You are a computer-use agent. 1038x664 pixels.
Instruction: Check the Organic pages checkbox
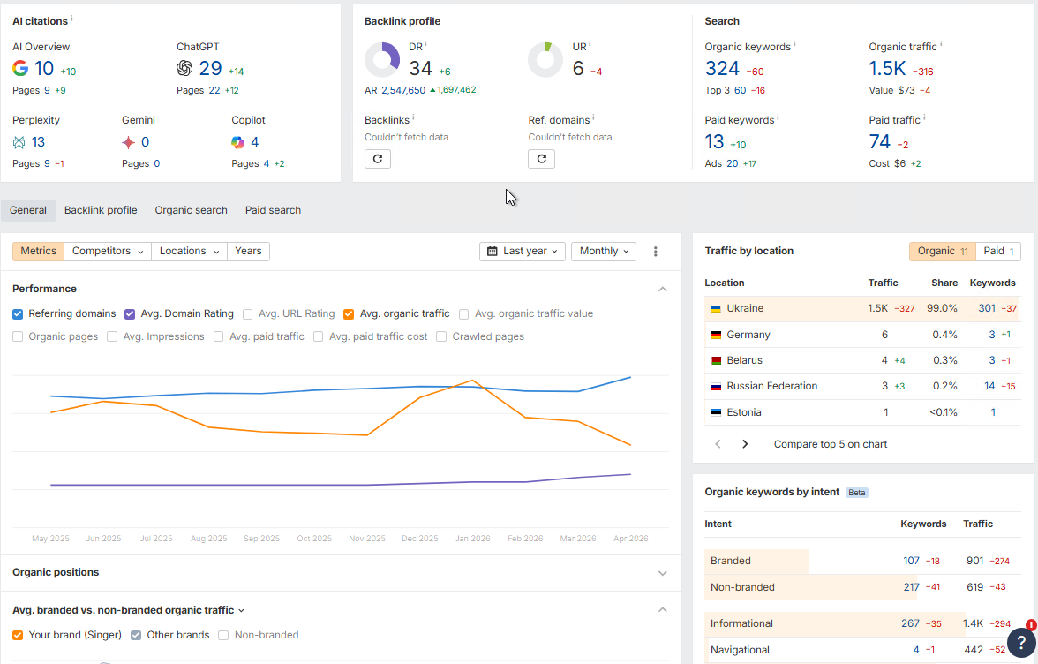point(18,336)
